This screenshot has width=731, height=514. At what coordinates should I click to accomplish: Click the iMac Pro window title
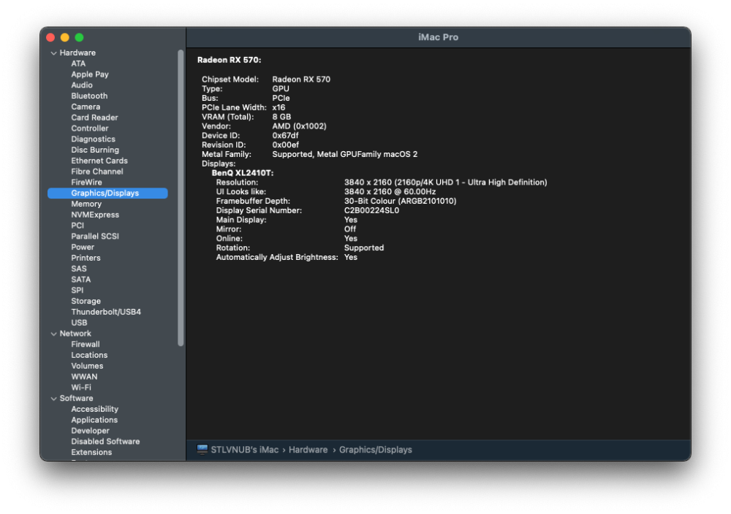tap(438, 37)
